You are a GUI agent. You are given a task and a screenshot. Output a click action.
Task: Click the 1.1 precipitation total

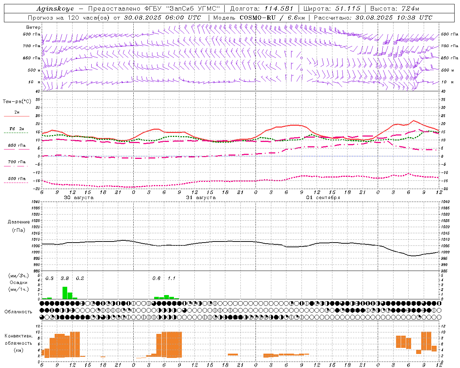171,279
